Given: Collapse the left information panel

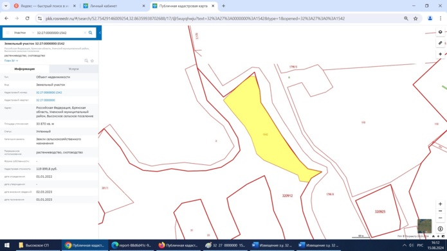Looking at the screenshot, I should pyautogui.click(x=100, y=33).
